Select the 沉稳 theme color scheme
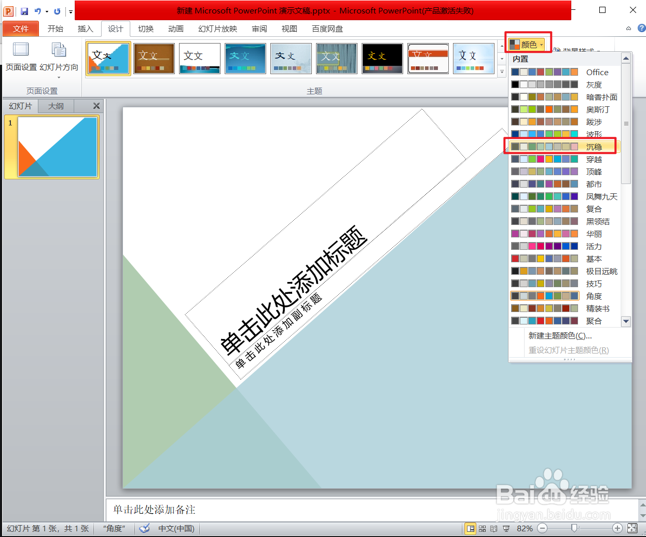This screenshot has height=537, width=646. pyautogui.click(x=560, y=147)
